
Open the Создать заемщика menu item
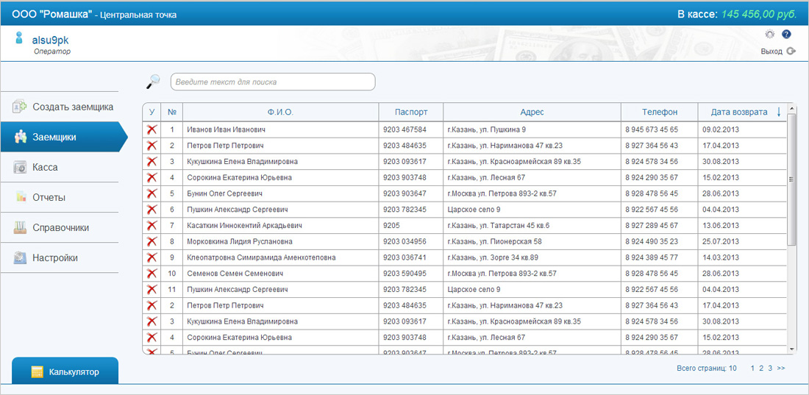[x=60, y=107]
